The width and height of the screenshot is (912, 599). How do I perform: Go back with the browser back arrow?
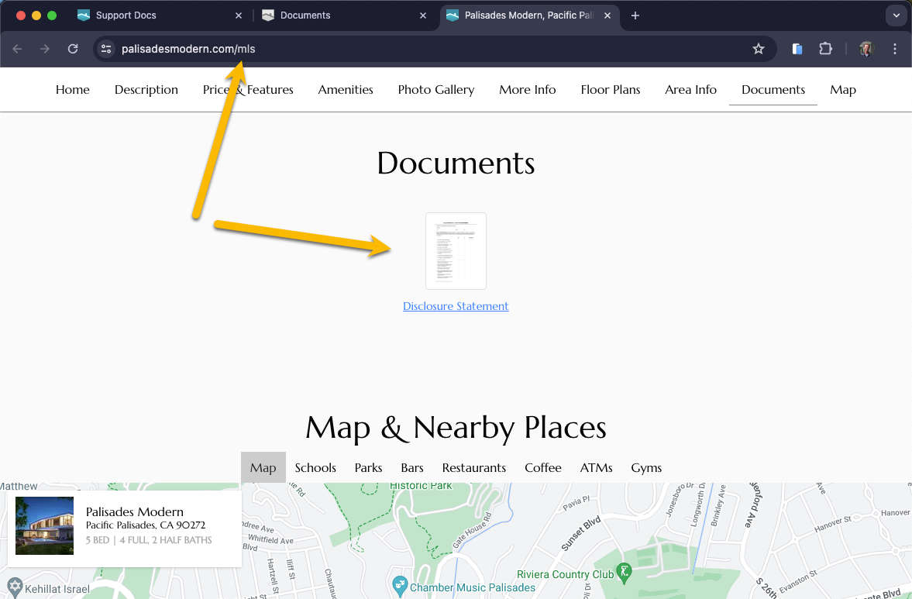(x=18, y=49)
